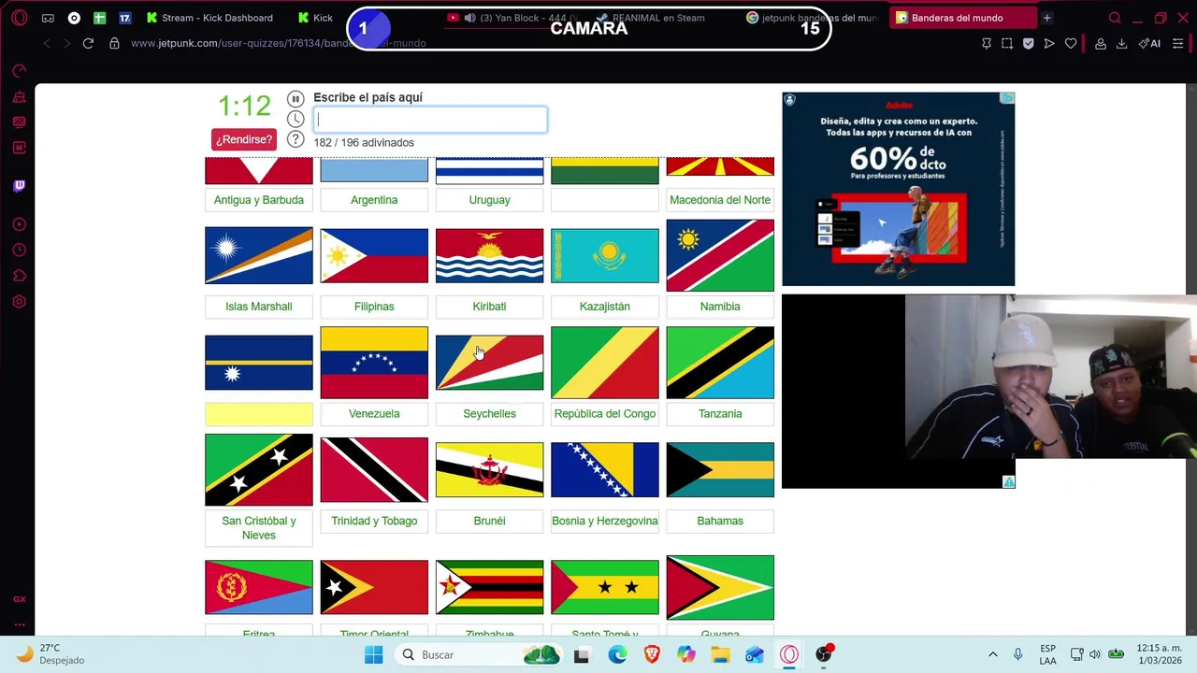The width and height of the screenshot is (1197, 673).
Task: Click the pinboard pin icon in toolbar
Action: 987,43
